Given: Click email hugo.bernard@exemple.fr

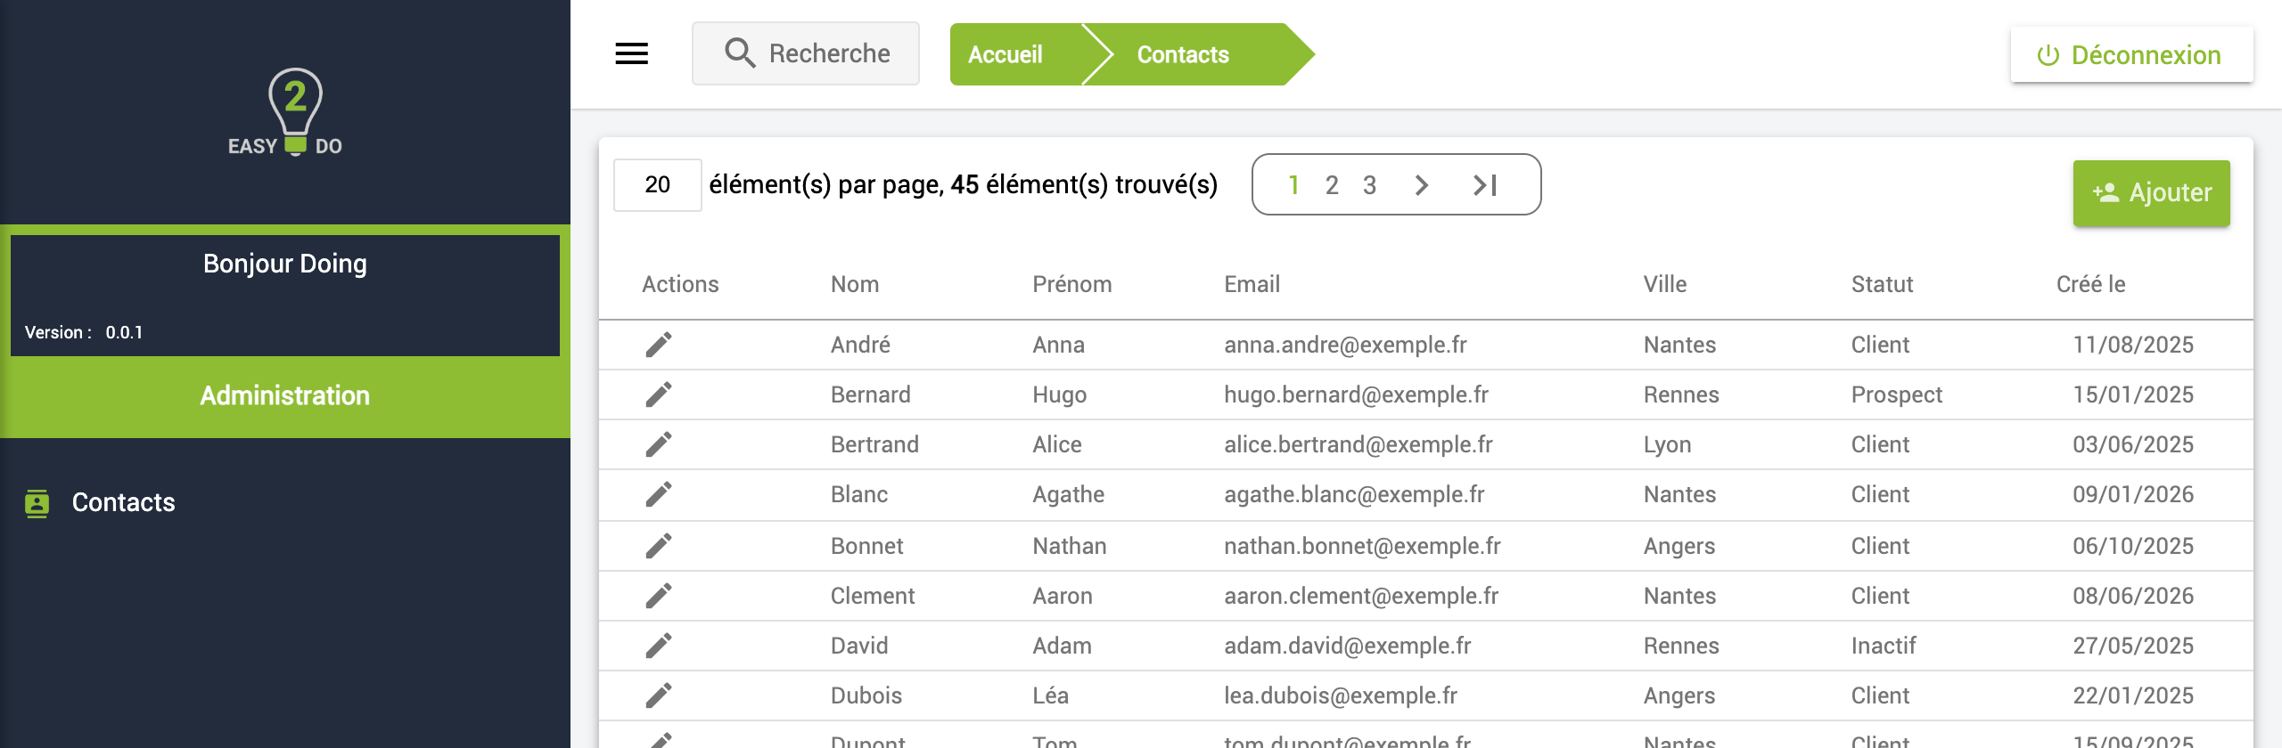Looking at the screenshot, I should (1356, 394).
